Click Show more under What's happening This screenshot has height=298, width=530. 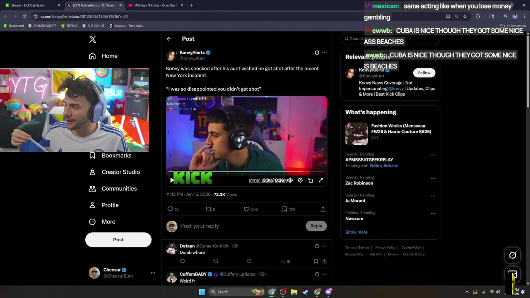click(x=356, y=232)
